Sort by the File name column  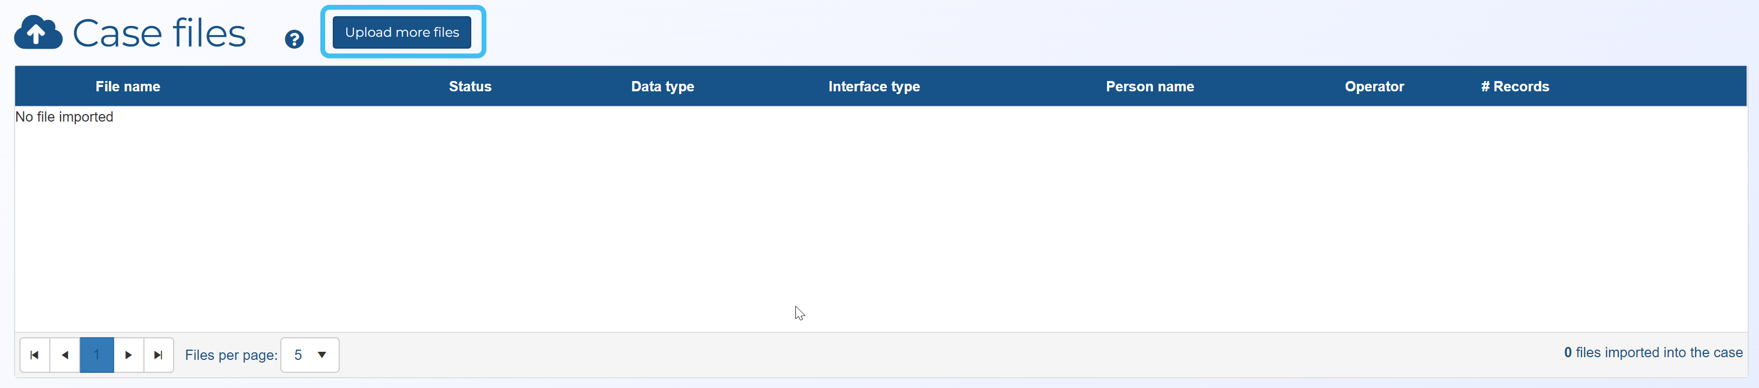click(x=128, y=86)
